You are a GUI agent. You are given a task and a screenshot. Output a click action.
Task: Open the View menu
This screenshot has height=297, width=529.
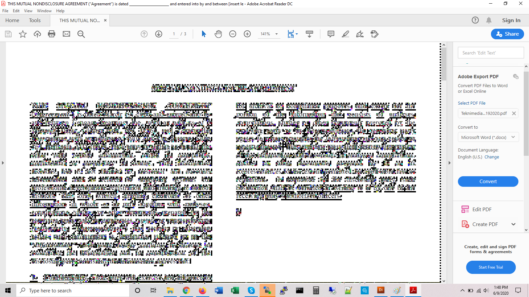point(28,11)
